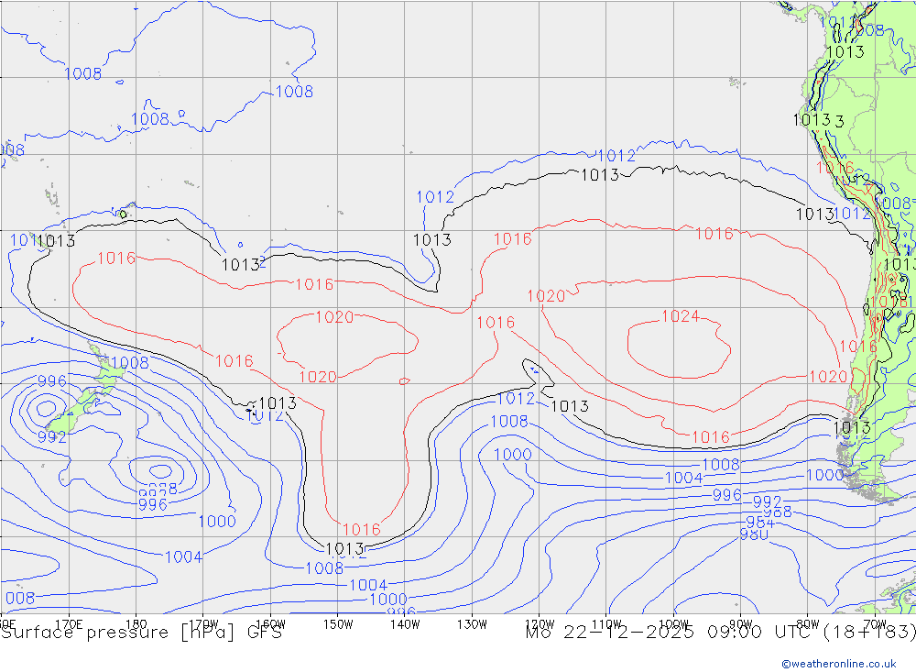Viewport: 916px width, 672px height.
Task: Click the 140W longitude axis label
Action: (x=405, y=624)
